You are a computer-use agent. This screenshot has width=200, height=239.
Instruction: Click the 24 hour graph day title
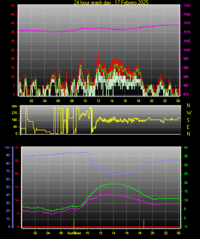tap(111, 2)
